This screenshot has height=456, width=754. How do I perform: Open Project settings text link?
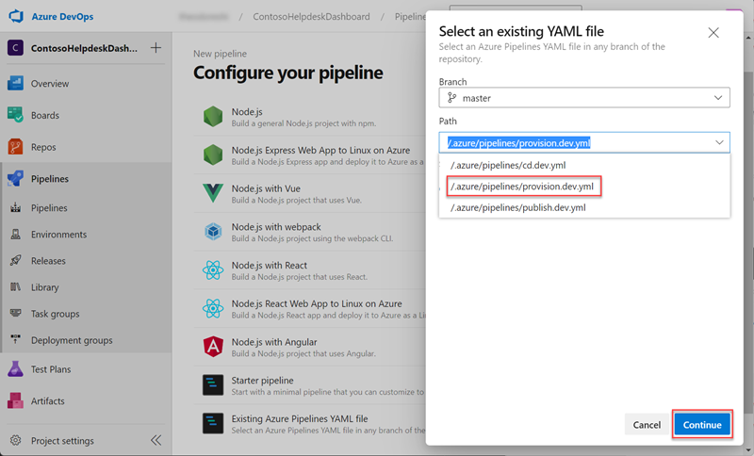[62, 441]
